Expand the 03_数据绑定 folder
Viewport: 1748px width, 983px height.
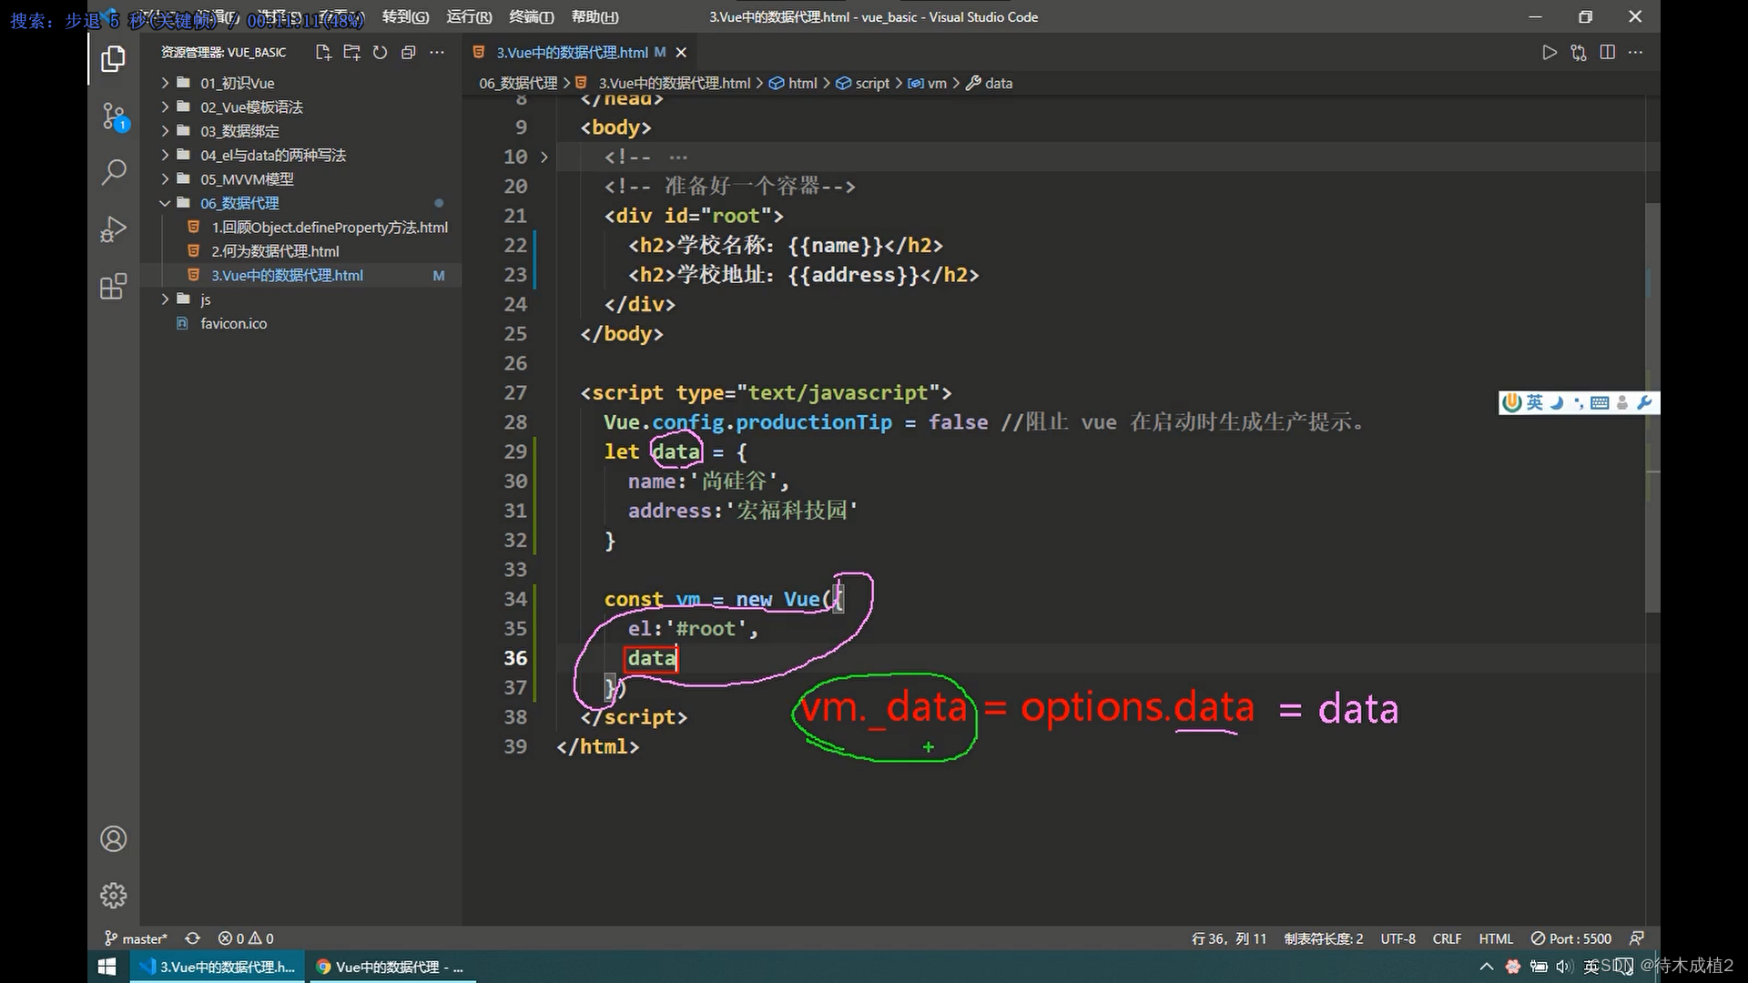click(300, 131)
